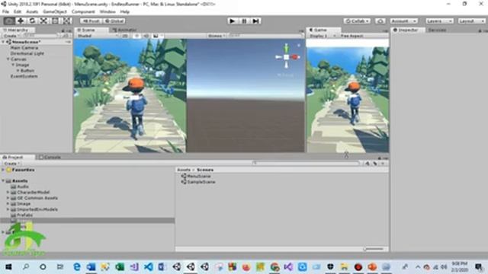The width and height of the screenshot is (488, 274).
Task: Click the scene orientation gizmo center
Action: [287, 57]
